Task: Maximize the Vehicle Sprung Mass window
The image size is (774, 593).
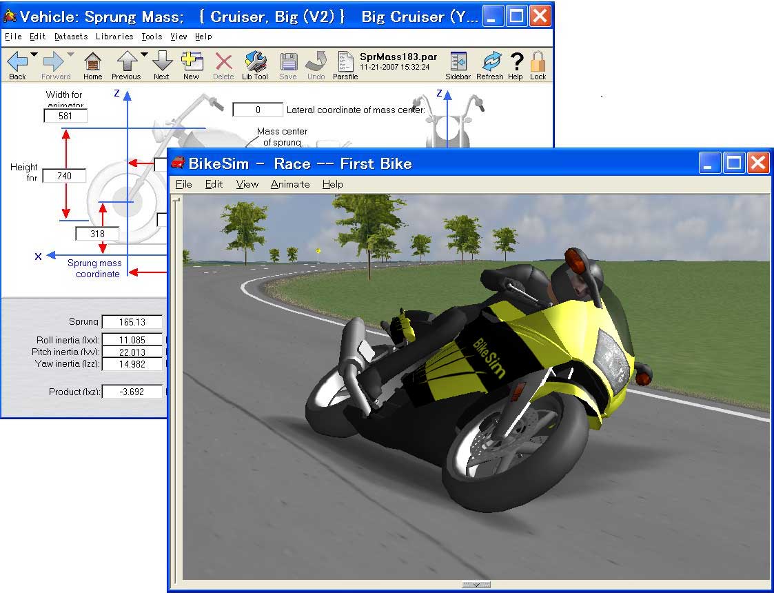Action: coord(516,17)
